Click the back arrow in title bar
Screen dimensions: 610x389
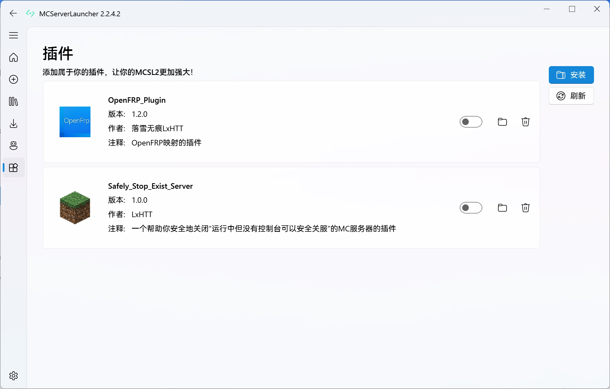[13, 13]
